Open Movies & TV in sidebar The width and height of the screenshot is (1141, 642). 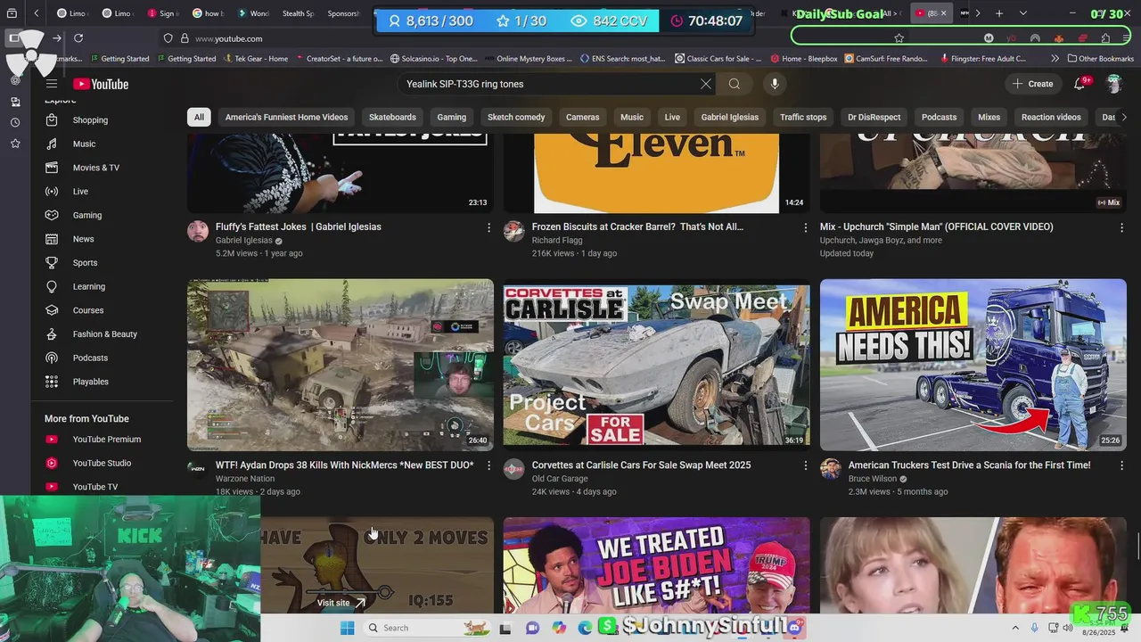pos(98,168)
